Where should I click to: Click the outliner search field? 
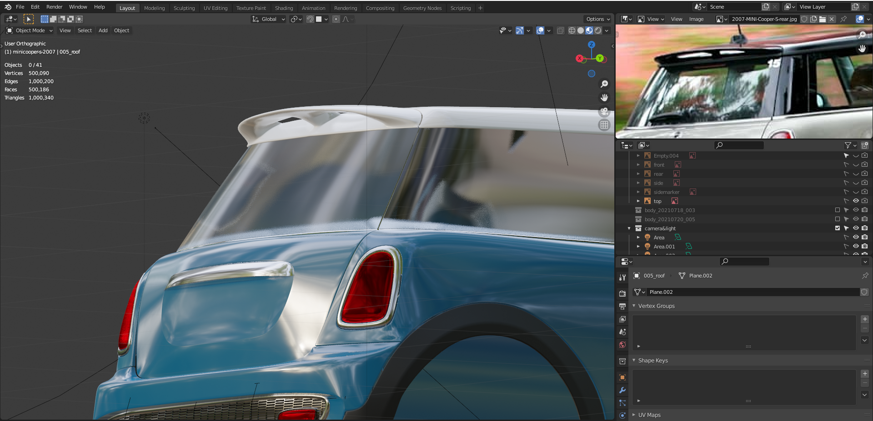[x=738, y=145]
